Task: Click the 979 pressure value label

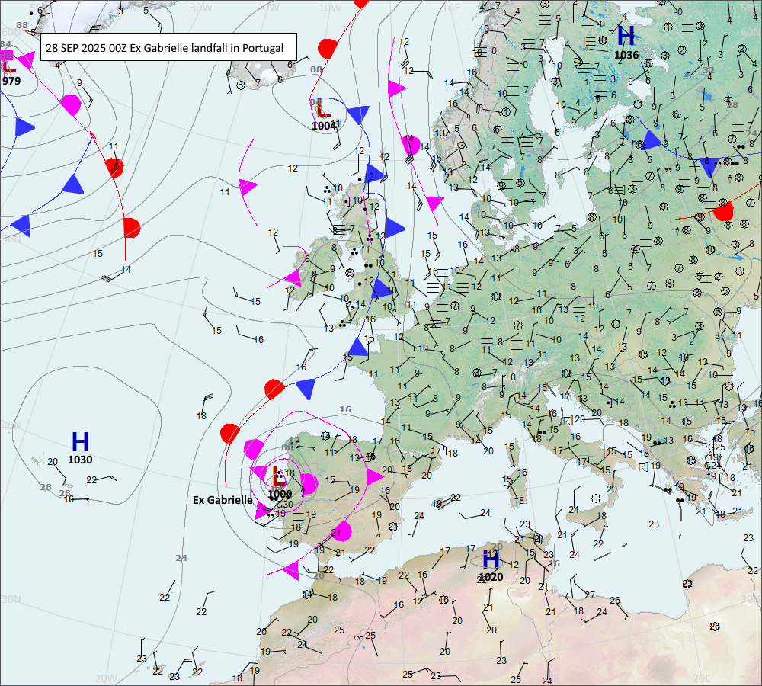Action: 11,80
